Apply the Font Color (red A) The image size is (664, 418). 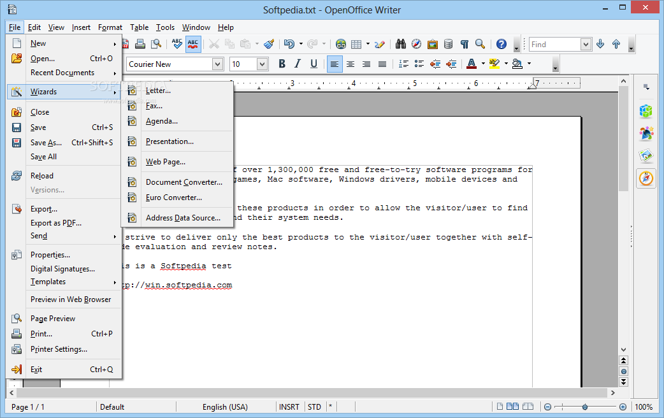tap(472, 64)
